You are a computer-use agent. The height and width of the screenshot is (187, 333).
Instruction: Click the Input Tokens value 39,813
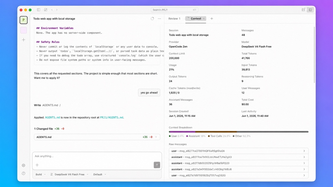pyautogui.click(x=246, y=69)
